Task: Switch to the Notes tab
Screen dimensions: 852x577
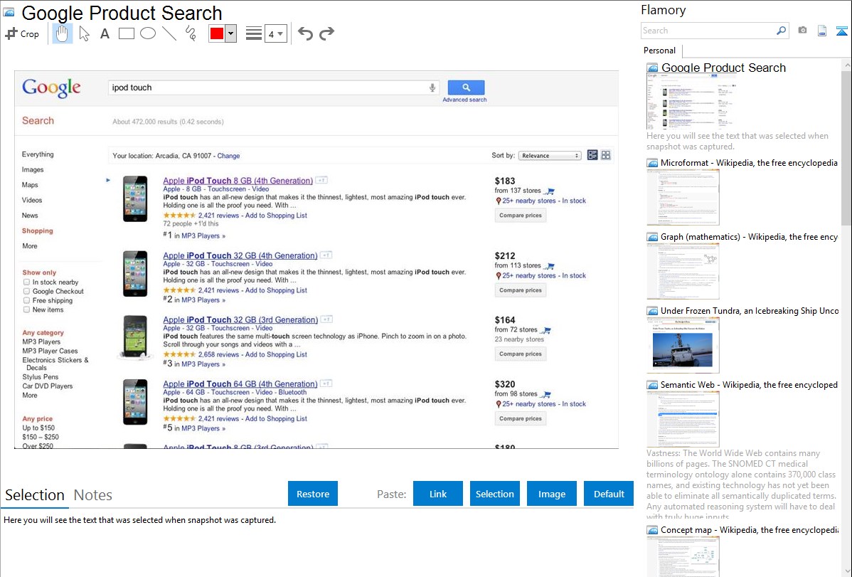Action: point(93,495)
